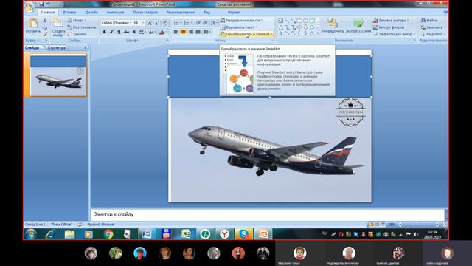Image resolution: width=472 pixels, height=266 pixels.
Task: Expand the Эффекты для фигур dropdown
Action: point(395,34)
